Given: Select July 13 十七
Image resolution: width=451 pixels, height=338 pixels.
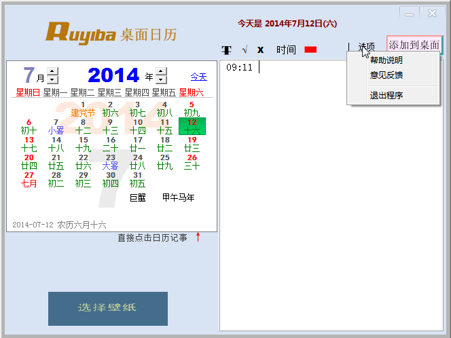Looking at the screenshot, I should pos(29,145).
